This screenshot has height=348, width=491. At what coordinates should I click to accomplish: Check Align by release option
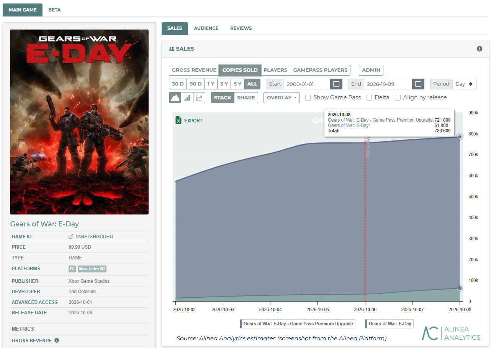398,97
